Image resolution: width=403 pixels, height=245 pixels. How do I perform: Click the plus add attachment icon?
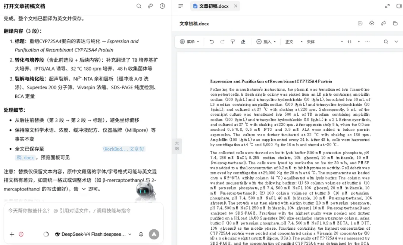12,234
